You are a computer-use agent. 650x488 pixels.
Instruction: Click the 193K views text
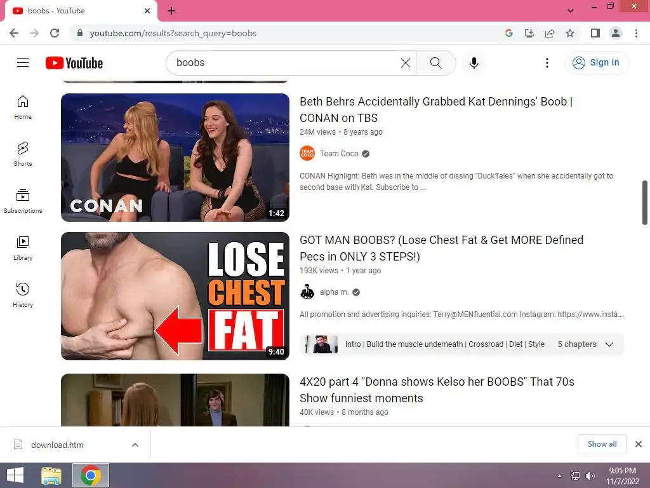tap(319, 271)
